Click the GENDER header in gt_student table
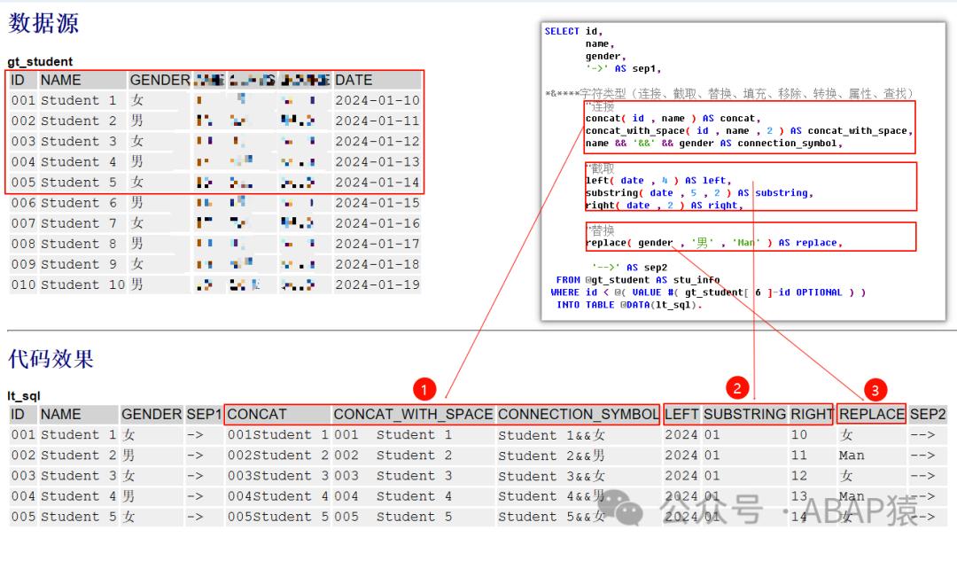Screen dimensions: 957x561 pyautogui.click(x=159, y=80)
